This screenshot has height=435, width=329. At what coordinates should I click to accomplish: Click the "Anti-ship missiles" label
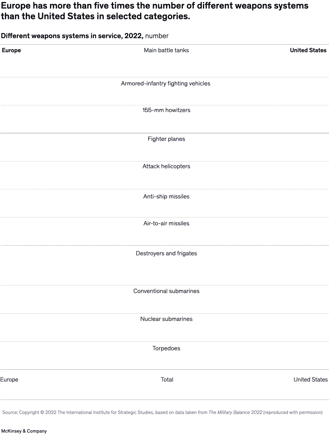point(166,197)
